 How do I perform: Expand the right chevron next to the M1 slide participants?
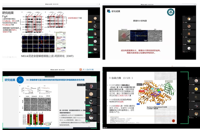point(96,102)
